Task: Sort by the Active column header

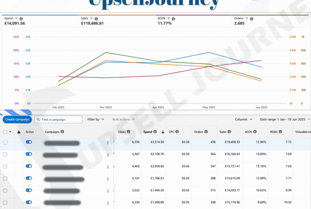Action: 30,132
